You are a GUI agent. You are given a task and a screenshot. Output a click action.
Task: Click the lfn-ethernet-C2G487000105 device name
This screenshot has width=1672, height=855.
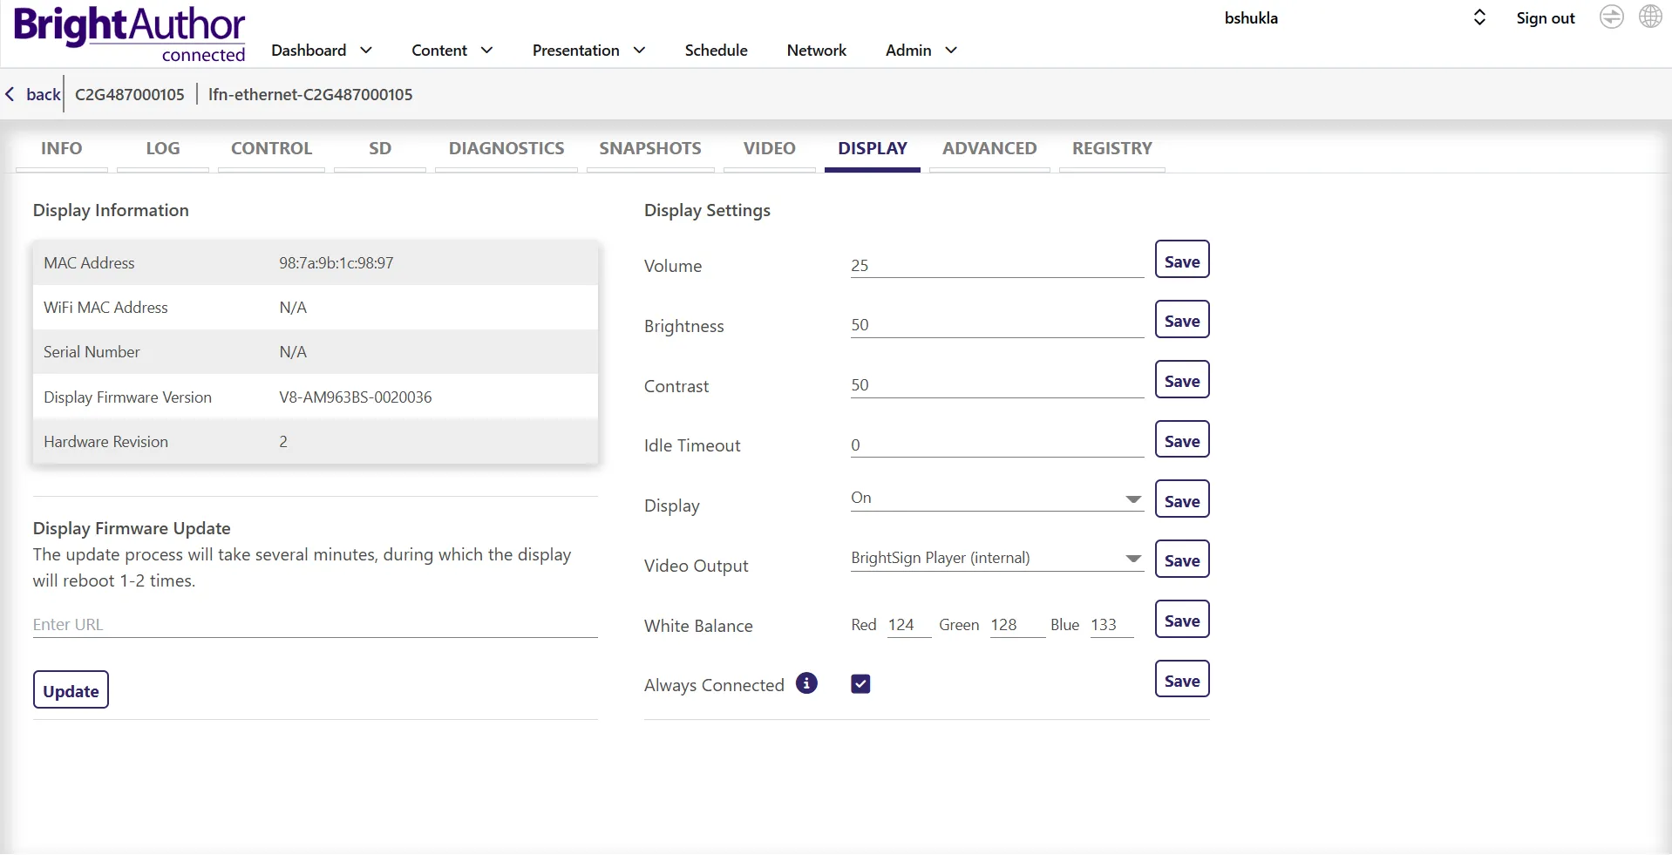coord(310,94)
